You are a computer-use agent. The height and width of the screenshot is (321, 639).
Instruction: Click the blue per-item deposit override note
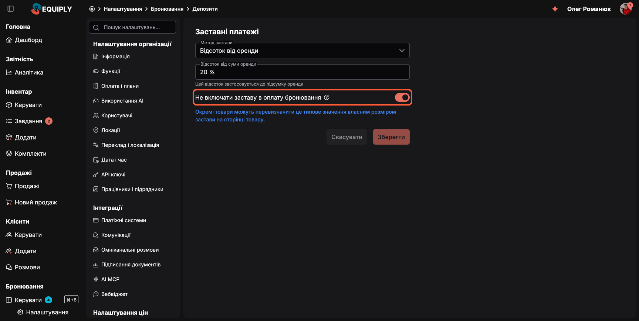click(x=295, y=115)
